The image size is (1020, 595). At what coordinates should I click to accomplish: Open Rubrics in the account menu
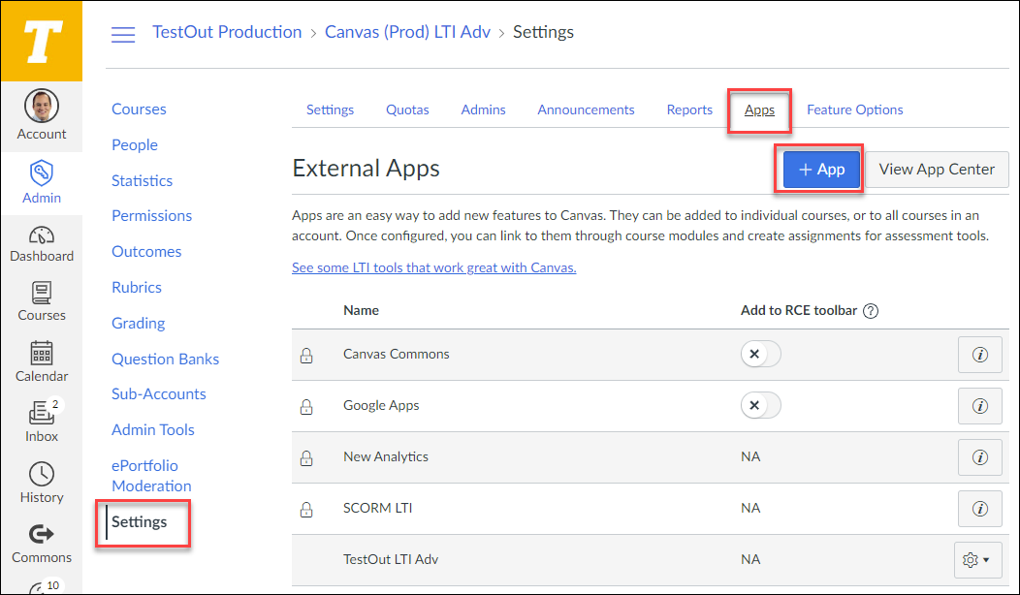click(137, 288)
